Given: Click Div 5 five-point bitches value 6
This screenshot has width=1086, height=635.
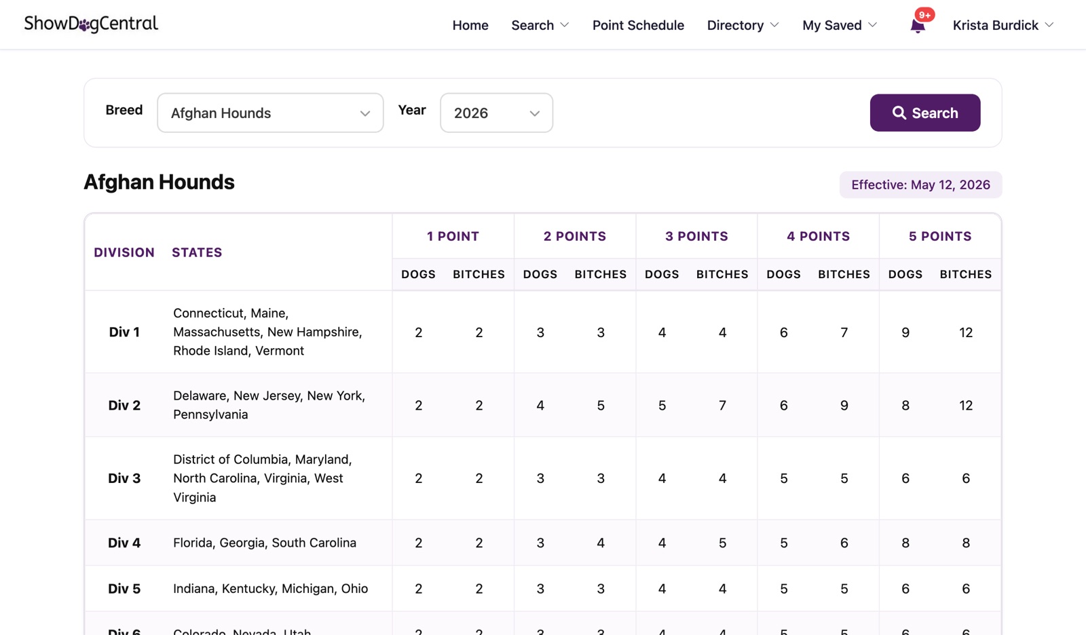Looking at the screenshot, I should tap(966, 590).
